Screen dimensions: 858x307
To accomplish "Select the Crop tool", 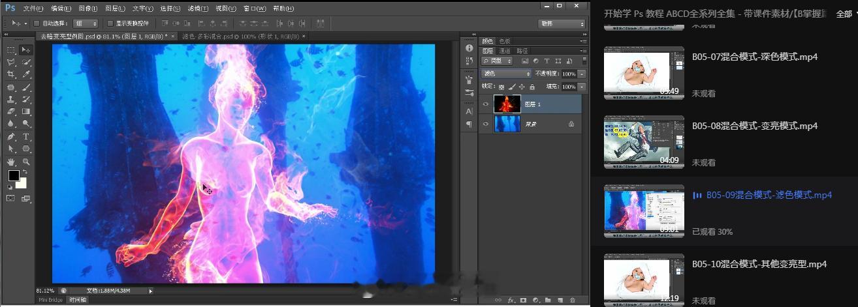I will 11,75.
